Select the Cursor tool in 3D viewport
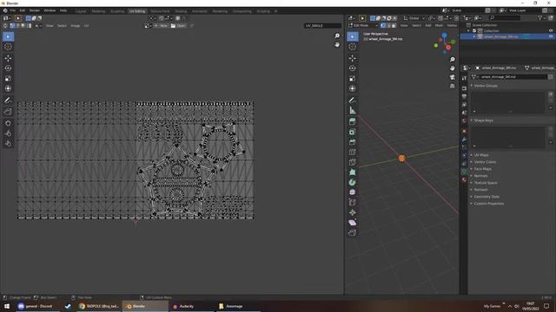The image size is (556, 312). tap(353, 47)
